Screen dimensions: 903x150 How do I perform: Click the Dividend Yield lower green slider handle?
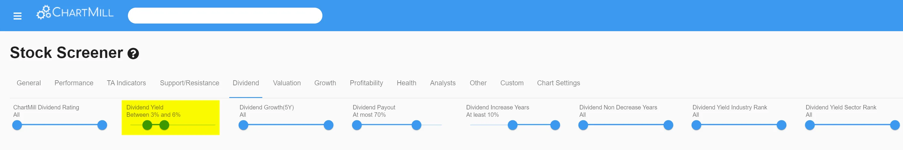(147, 125)
